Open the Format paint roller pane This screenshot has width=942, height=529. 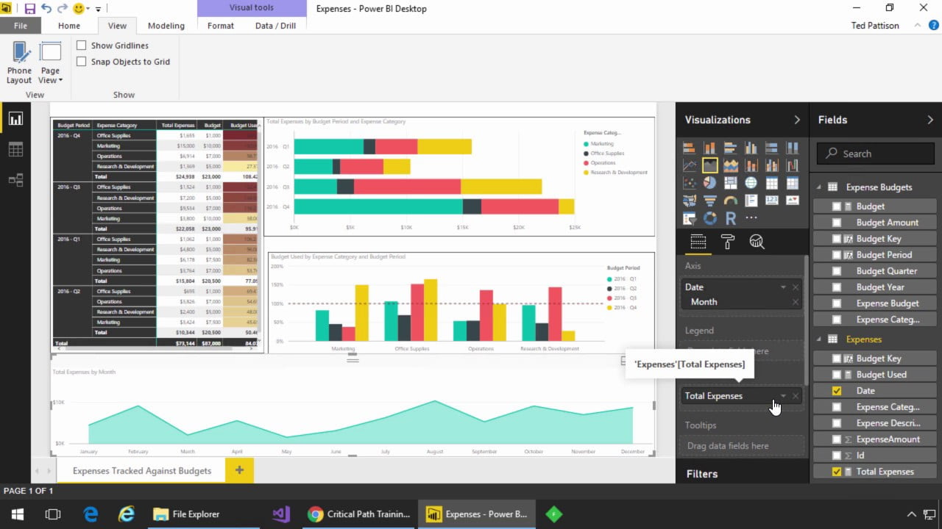tap(727, 242)
